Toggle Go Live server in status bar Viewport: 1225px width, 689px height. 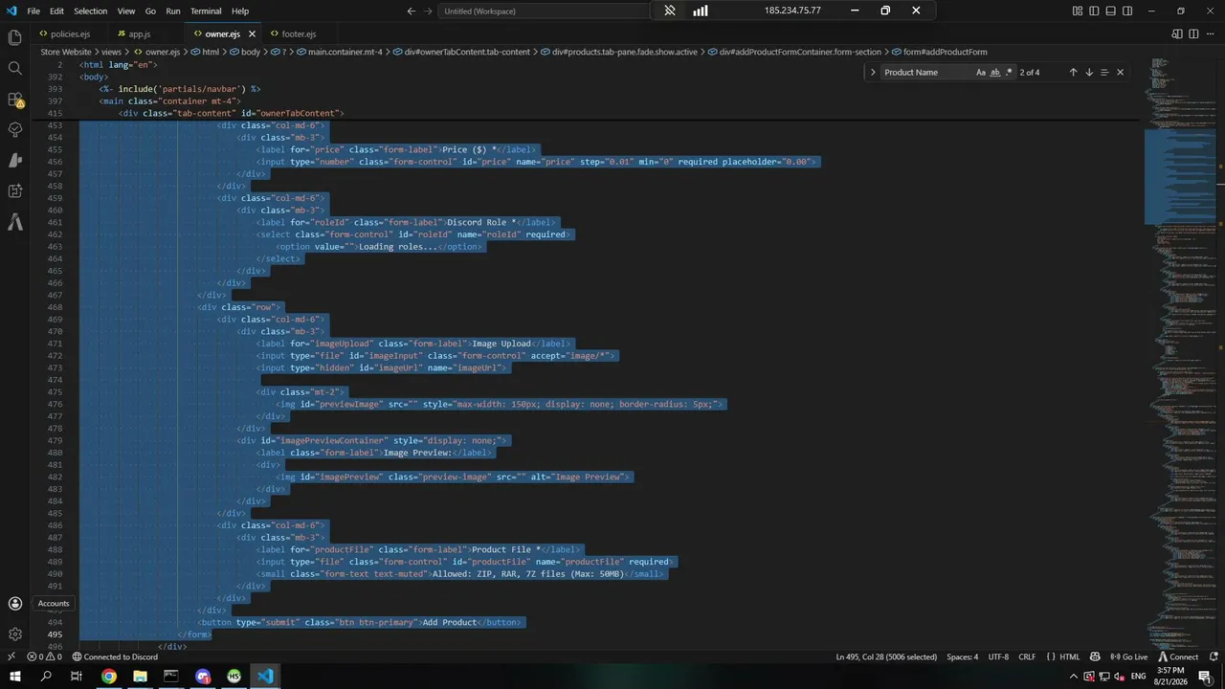point(1128,656)
